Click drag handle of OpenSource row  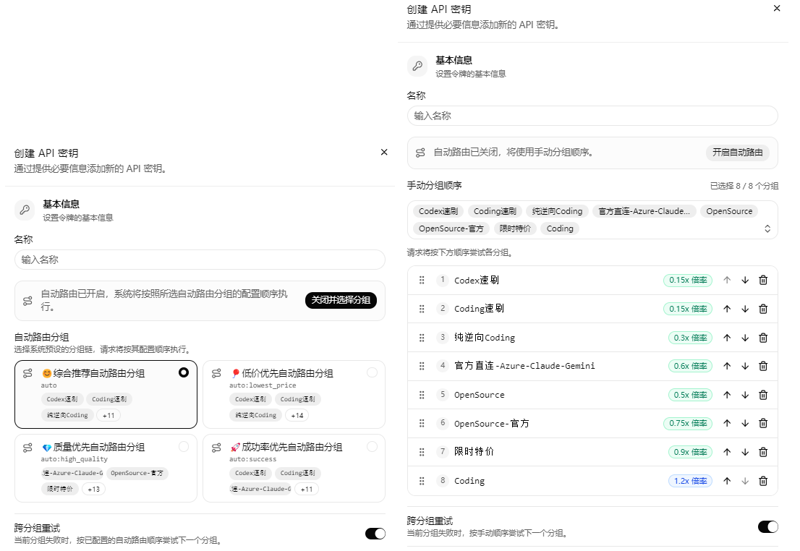422,395
